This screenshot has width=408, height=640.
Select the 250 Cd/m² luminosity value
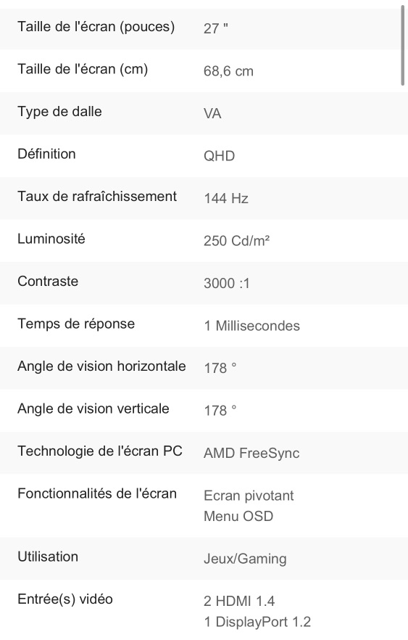(237, 241)
